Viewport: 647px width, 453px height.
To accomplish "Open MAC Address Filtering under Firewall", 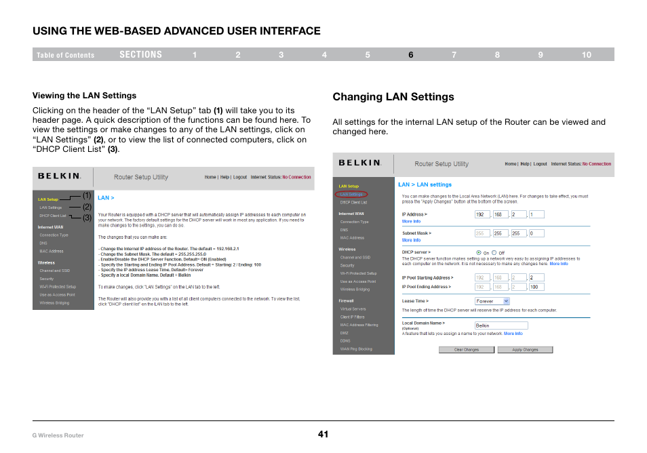I will pyautogui.click(x=359, y=325).
